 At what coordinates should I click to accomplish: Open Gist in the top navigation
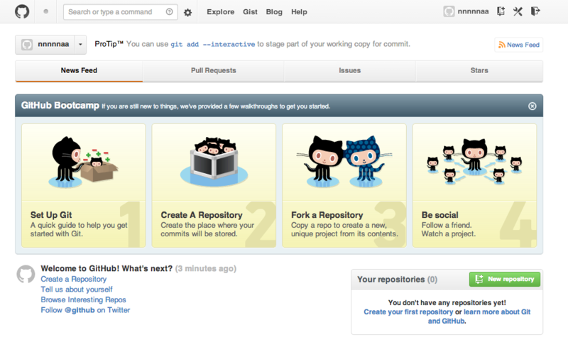coord(250,12)
